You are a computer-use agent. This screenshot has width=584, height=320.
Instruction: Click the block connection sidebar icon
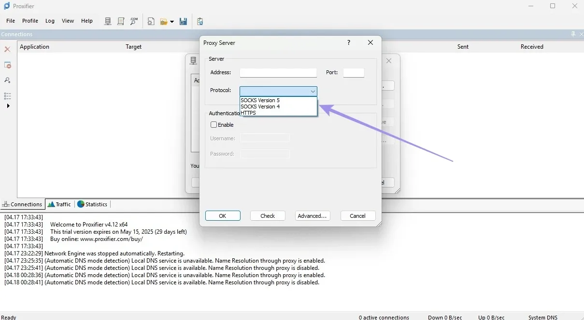7,65
